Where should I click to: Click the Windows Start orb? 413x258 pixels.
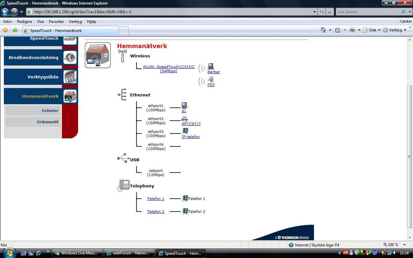[x=9, y=253]
